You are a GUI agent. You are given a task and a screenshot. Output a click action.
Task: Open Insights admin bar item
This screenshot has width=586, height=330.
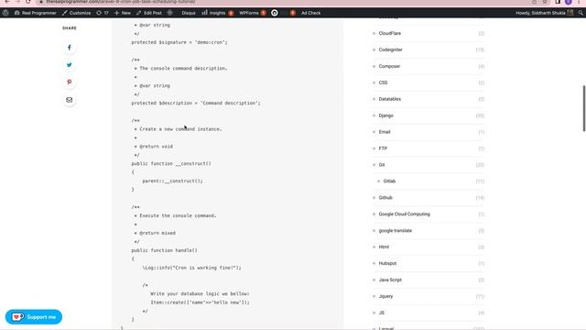(218, 13)
